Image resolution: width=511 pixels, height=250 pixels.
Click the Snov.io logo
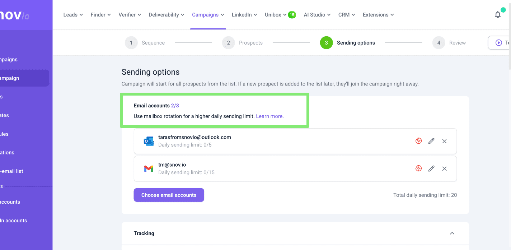[15, 15]
